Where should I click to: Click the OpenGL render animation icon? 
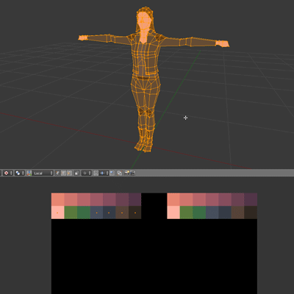pos(132,173)
